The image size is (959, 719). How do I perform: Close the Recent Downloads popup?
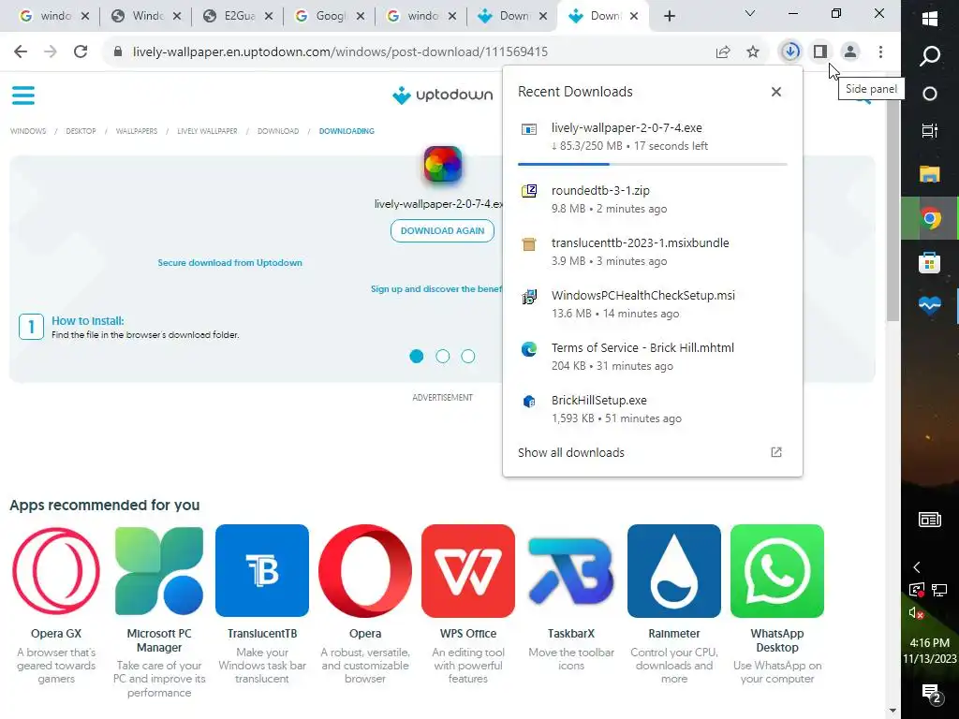point(776,92)
